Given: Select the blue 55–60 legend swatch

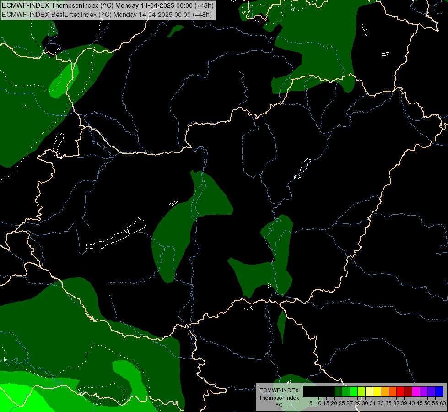Looking at the screenshot, I should pos(439,391).
